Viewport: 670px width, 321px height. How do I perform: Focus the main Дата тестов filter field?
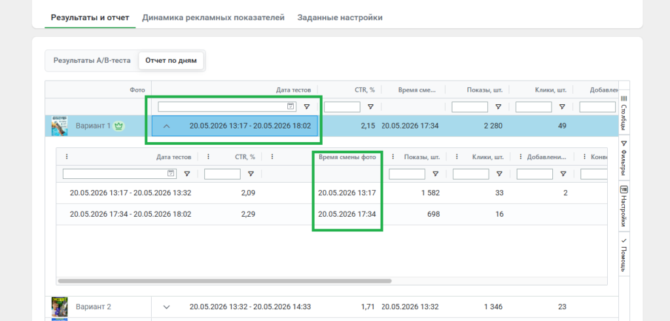pyautogui.click(x=227, y=107)
